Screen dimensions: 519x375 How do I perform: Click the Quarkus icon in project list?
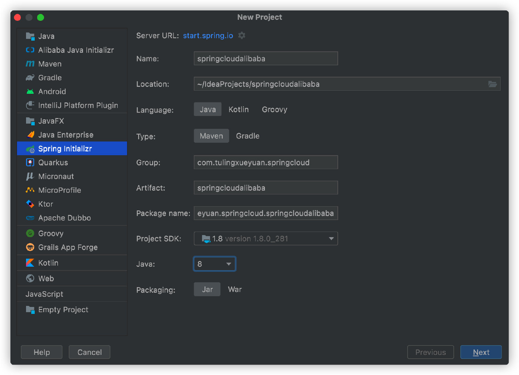click(30, 162)
